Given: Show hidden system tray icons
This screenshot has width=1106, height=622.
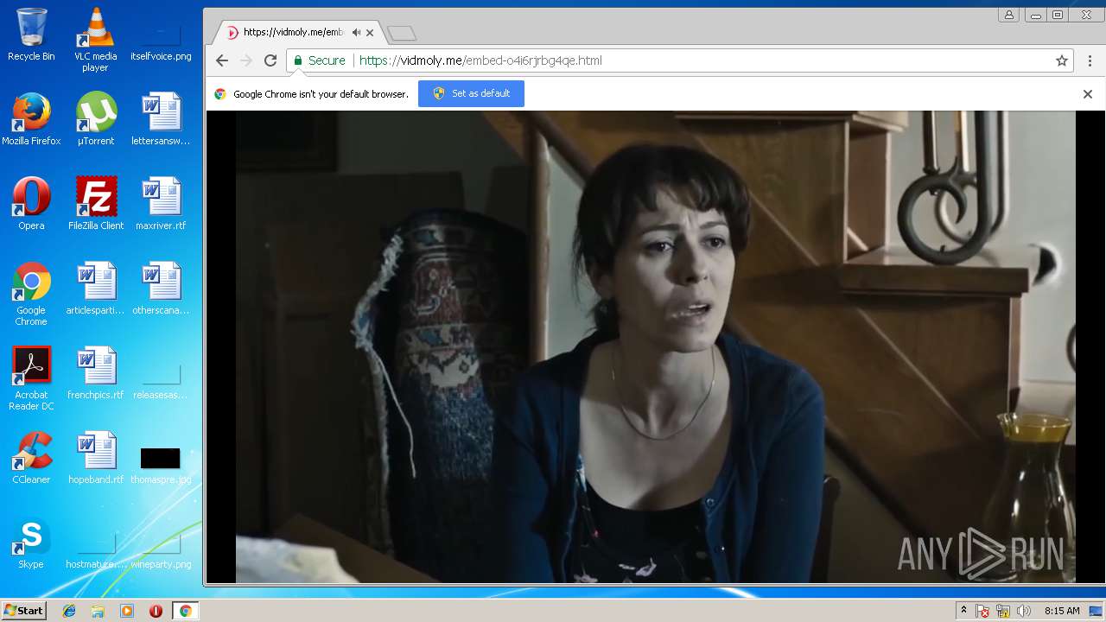Looking at the screenshot, I should pyautogui.click(x=963, y=611).
